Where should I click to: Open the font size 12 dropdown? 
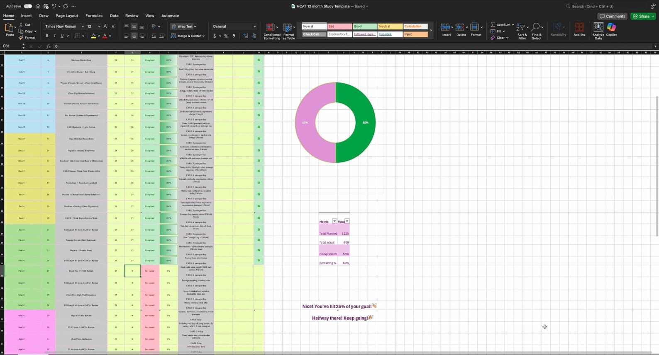click(99, 27)
